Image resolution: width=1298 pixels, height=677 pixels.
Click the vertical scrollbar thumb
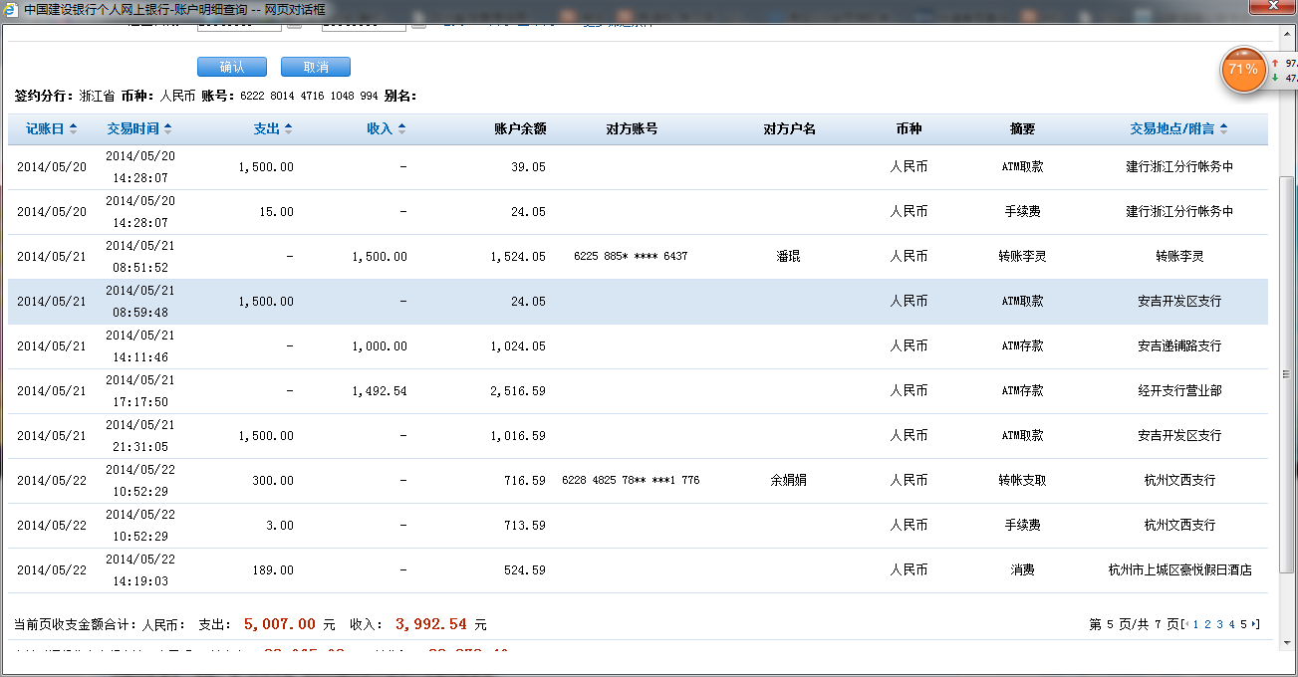1287,373
